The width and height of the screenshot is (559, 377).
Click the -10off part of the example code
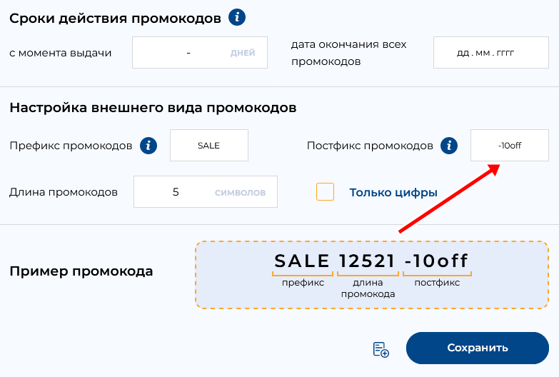click(x=436, y=261)
